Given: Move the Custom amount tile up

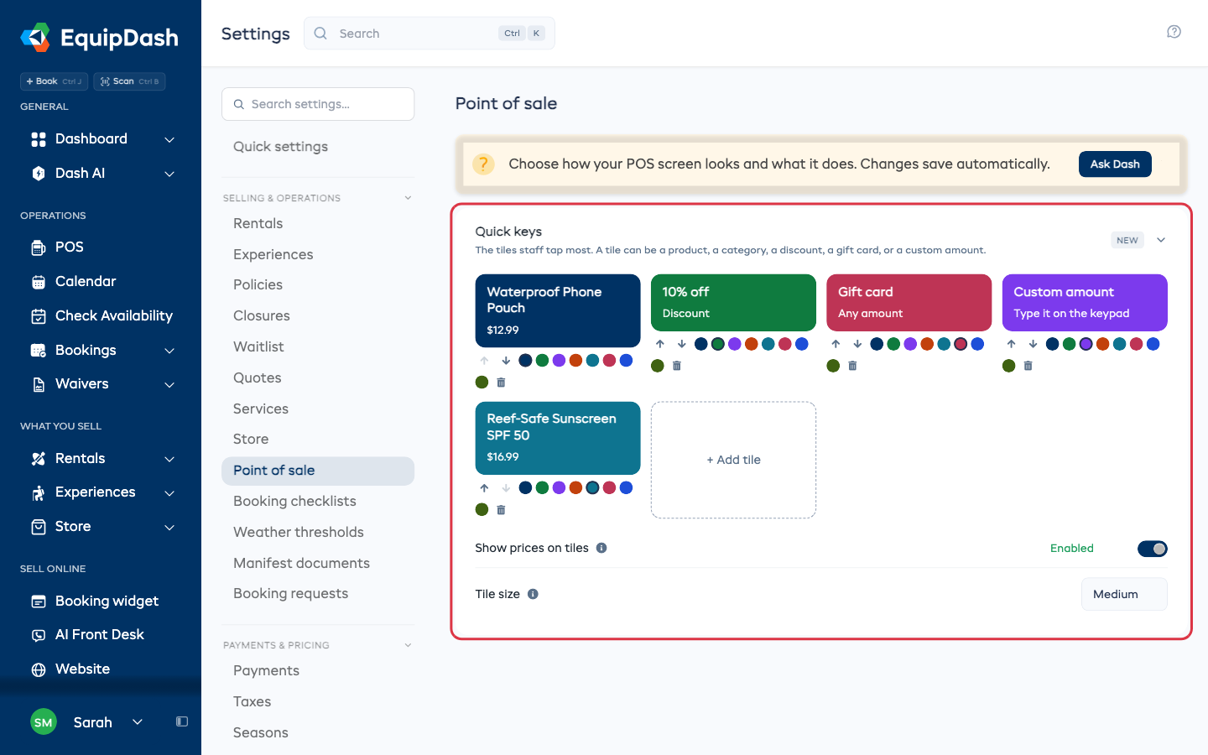Looking at the screenshot, I should click(x=1012, y=344).
